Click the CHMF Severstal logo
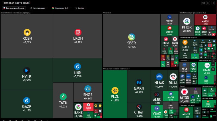Image resolution: width=217 pixels, height=121 pixels. point(139,107)
